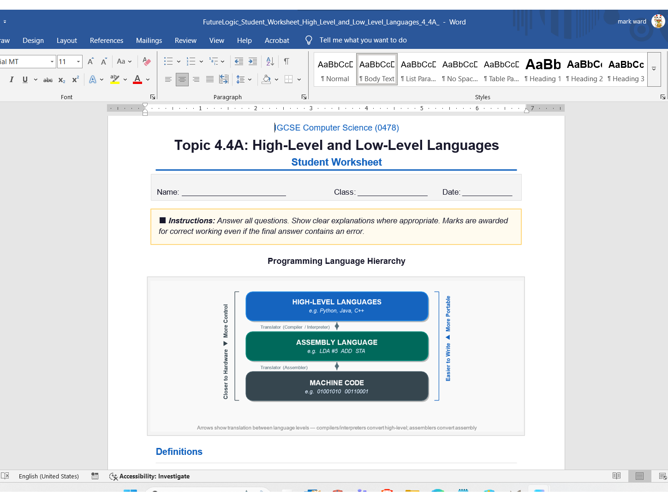This screenshot has height=501, width=668.
Task: Decrease paragraph indent
Action: click(239, 61)
